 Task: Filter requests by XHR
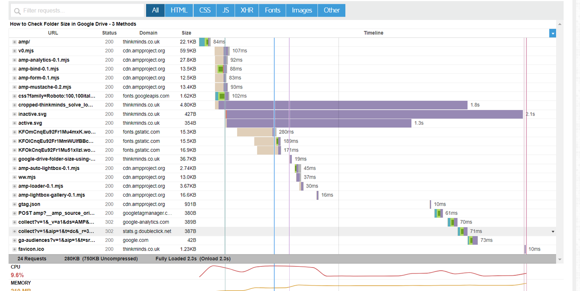(x=247, y=10)
